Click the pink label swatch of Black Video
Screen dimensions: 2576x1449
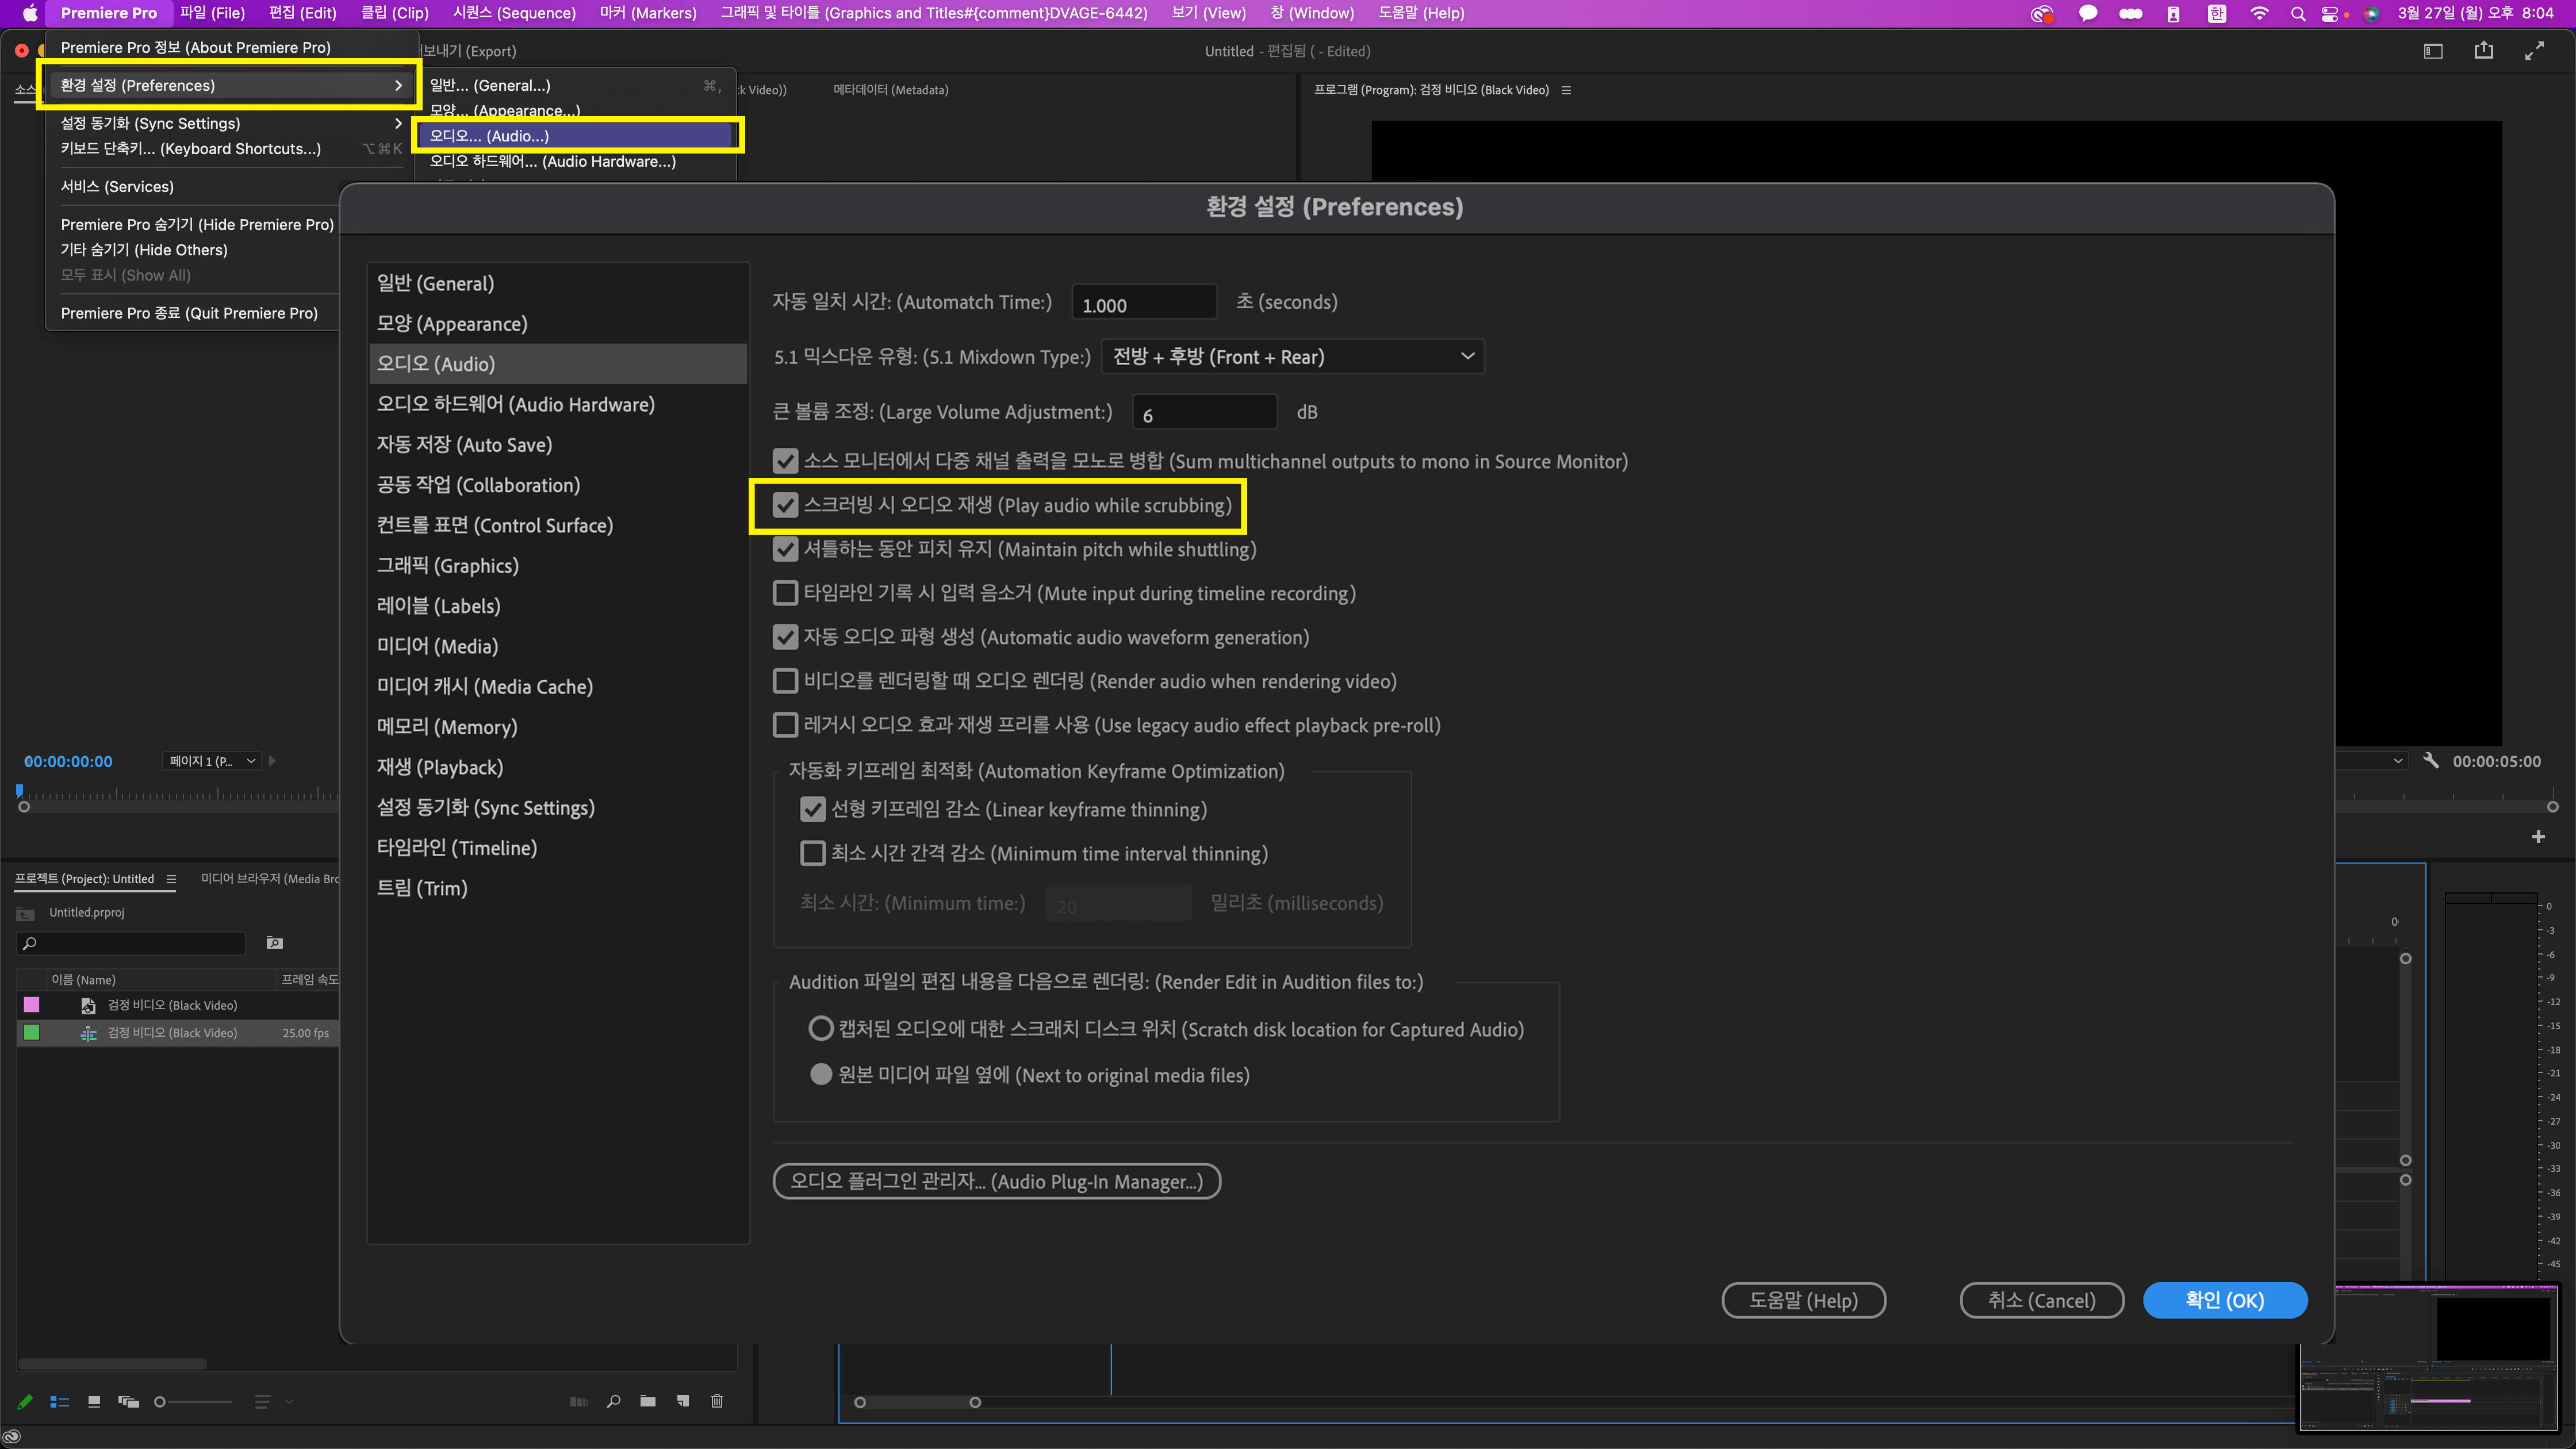(x=32, y=1004)
